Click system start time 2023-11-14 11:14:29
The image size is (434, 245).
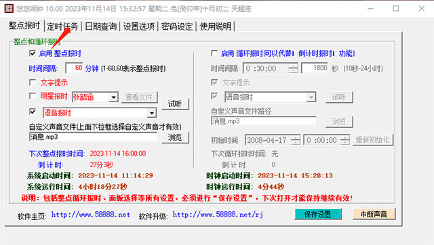click(115, 176)
